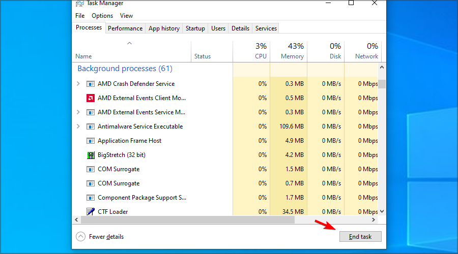This screenshot has height=254, width=458.
Task: Sort processes by Memory column
Action: click(x=289, y=51)
